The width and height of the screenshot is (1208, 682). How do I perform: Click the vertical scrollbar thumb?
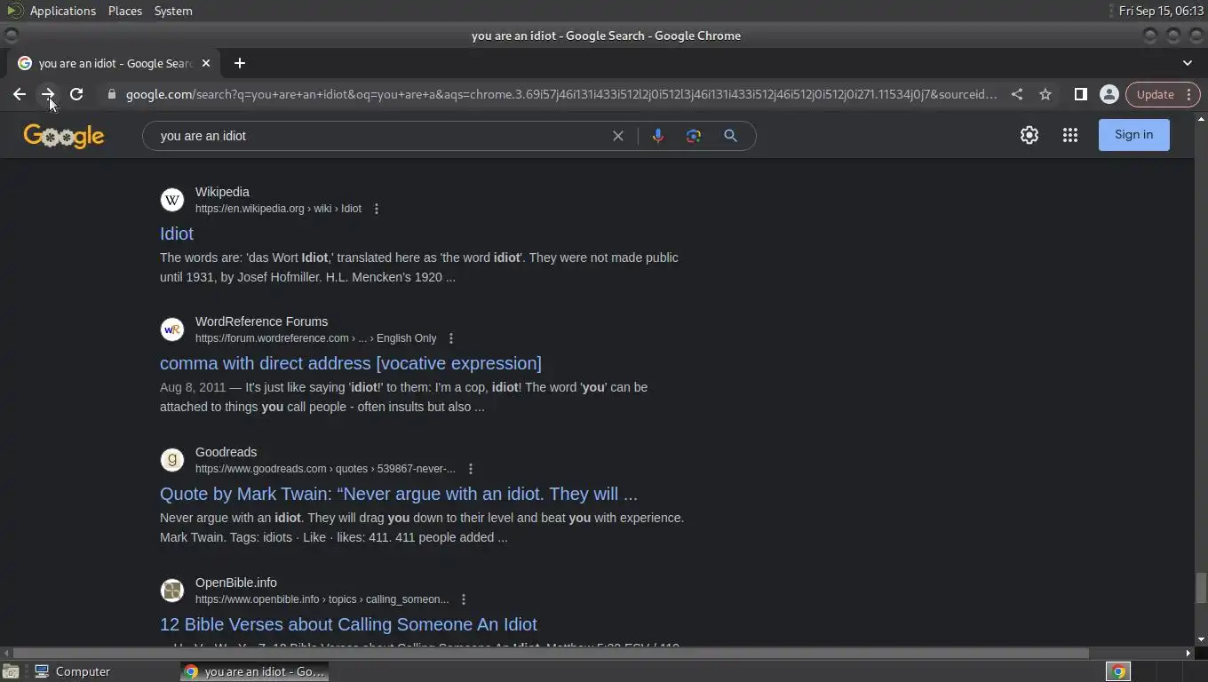[x=1201, y=587]
